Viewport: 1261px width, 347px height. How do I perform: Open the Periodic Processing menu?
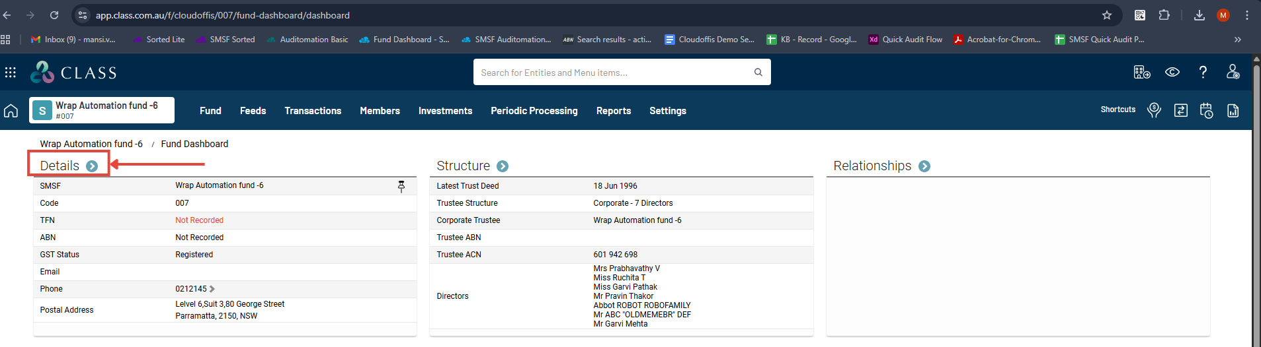click(x=534, y=111)
